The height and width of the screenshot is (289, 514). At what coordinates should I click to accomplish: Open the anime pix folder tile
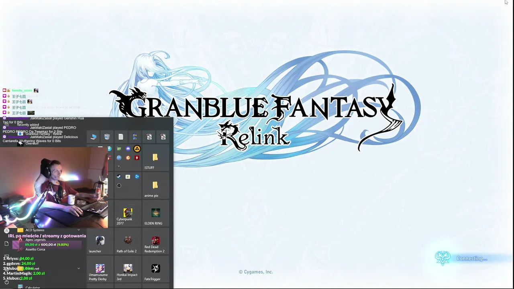[155, 186]
